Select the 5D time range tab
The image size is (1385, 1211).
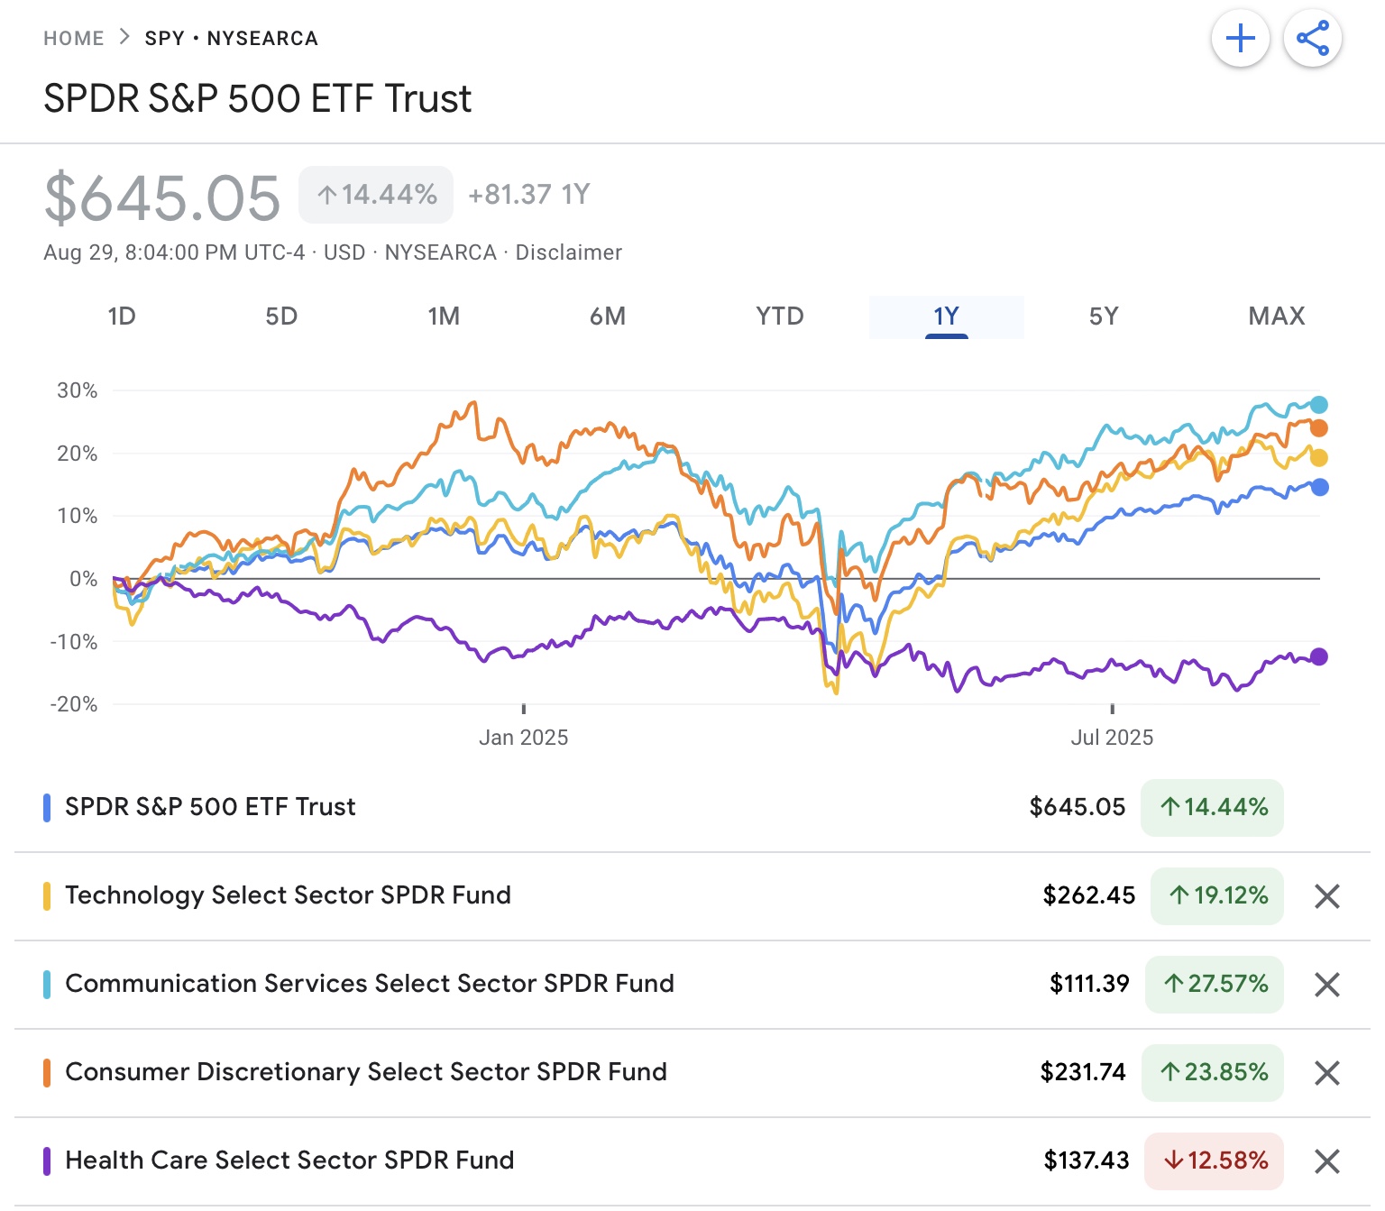(x=281, y=317)
